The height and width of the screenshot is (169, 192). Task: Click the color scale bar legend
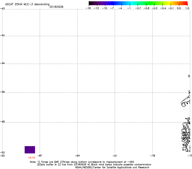pyautogui.click(x=138, y=3)
